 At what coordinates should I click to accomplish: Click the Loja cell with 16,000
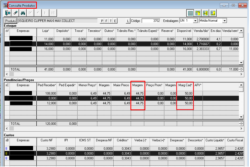pos(46,49)
